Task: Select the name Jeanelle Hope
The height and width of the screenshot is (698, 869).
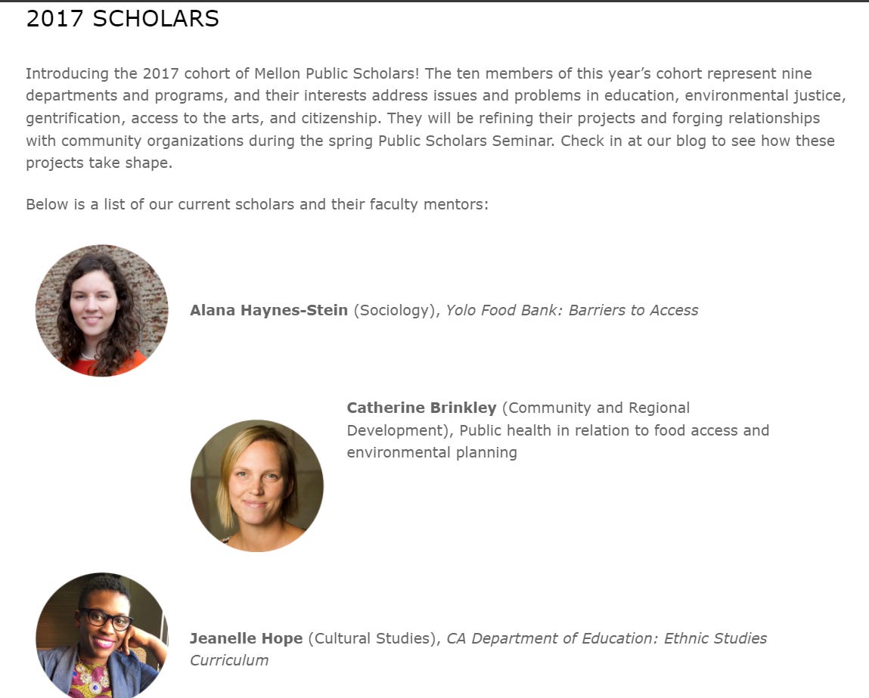Action: click(246, 638)
